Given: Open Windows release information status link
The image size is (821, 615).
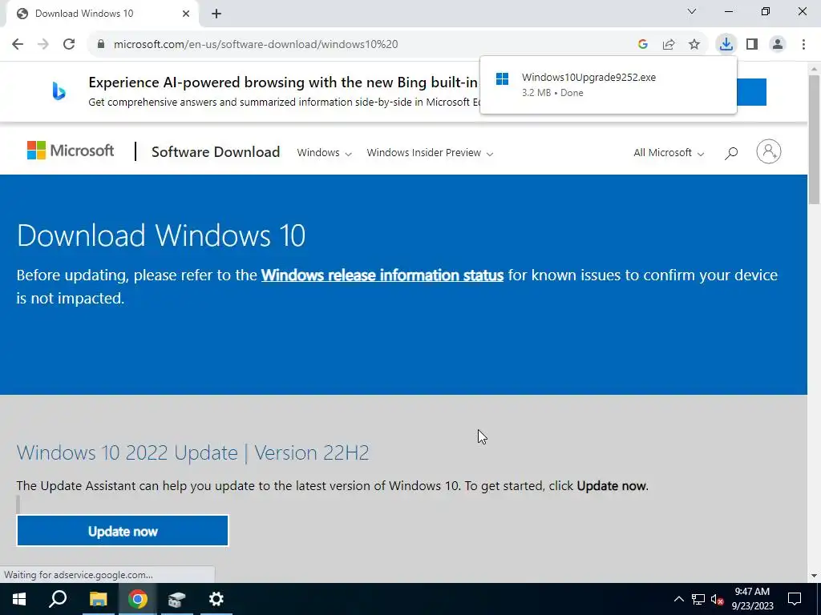Looking at the screenshot, I should point(382,275).
